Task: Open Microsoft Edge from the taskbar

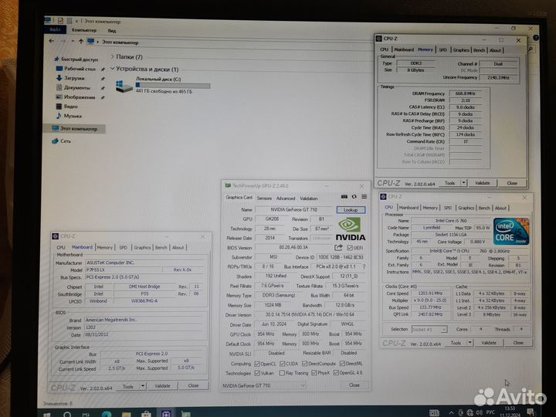Action: tap(107, 414)
